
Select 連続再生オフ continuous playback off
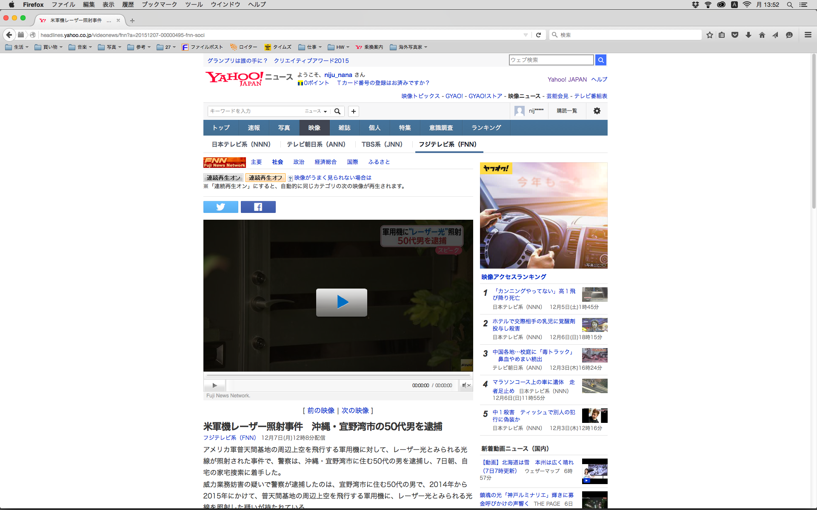click(265, 178)
